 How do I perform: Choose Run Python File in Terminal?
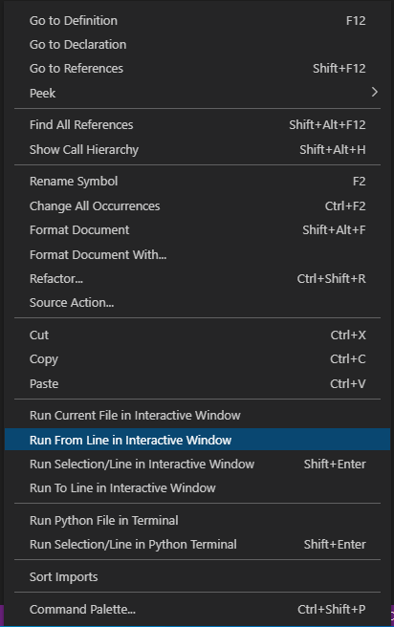[x=197, y=520]
